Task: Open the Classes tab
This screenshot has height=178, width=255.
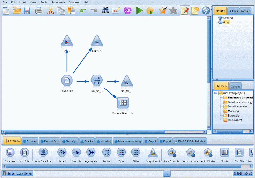Action: tap(235, 86)
